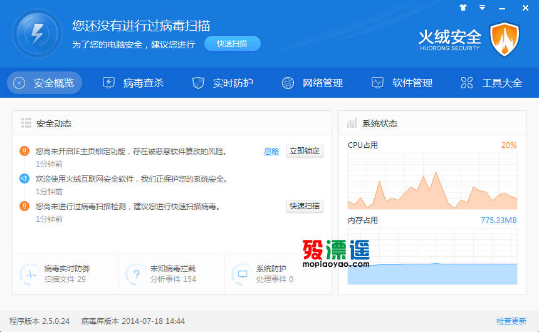Viewport: 539px width, 332px height.
Task: Click the 您还没有进行过病毒扫描 headline
Action: [141, 26]
